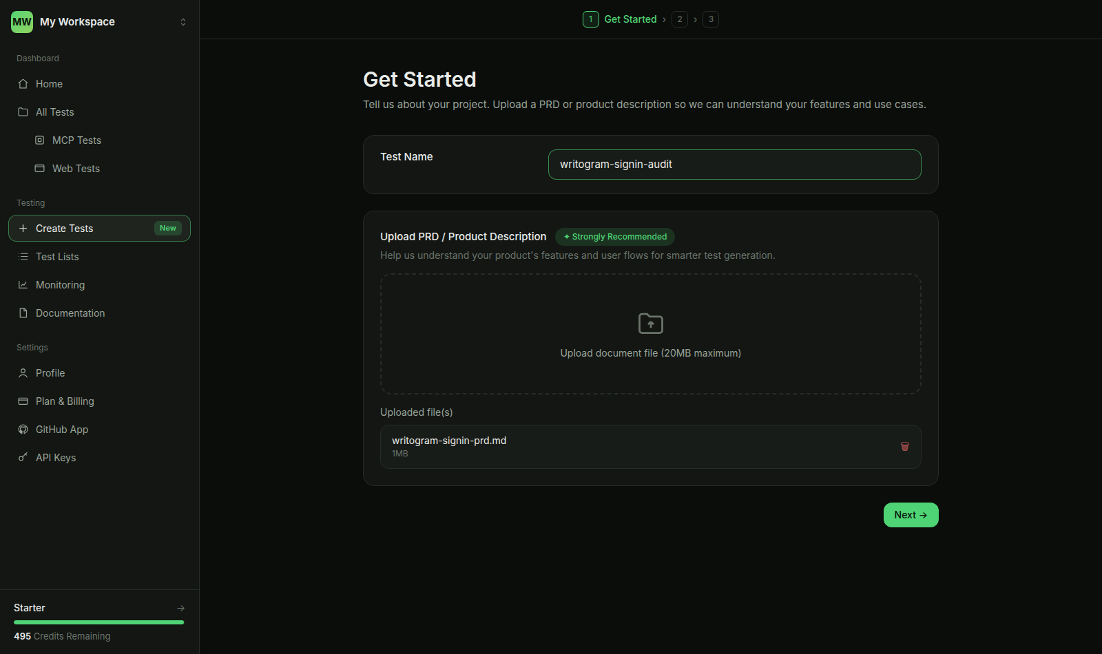The width and height of the screenshot is (1102, 654).
Task: Open the Test Lists label
Action: pyautogui.click(x=57, y=257)
